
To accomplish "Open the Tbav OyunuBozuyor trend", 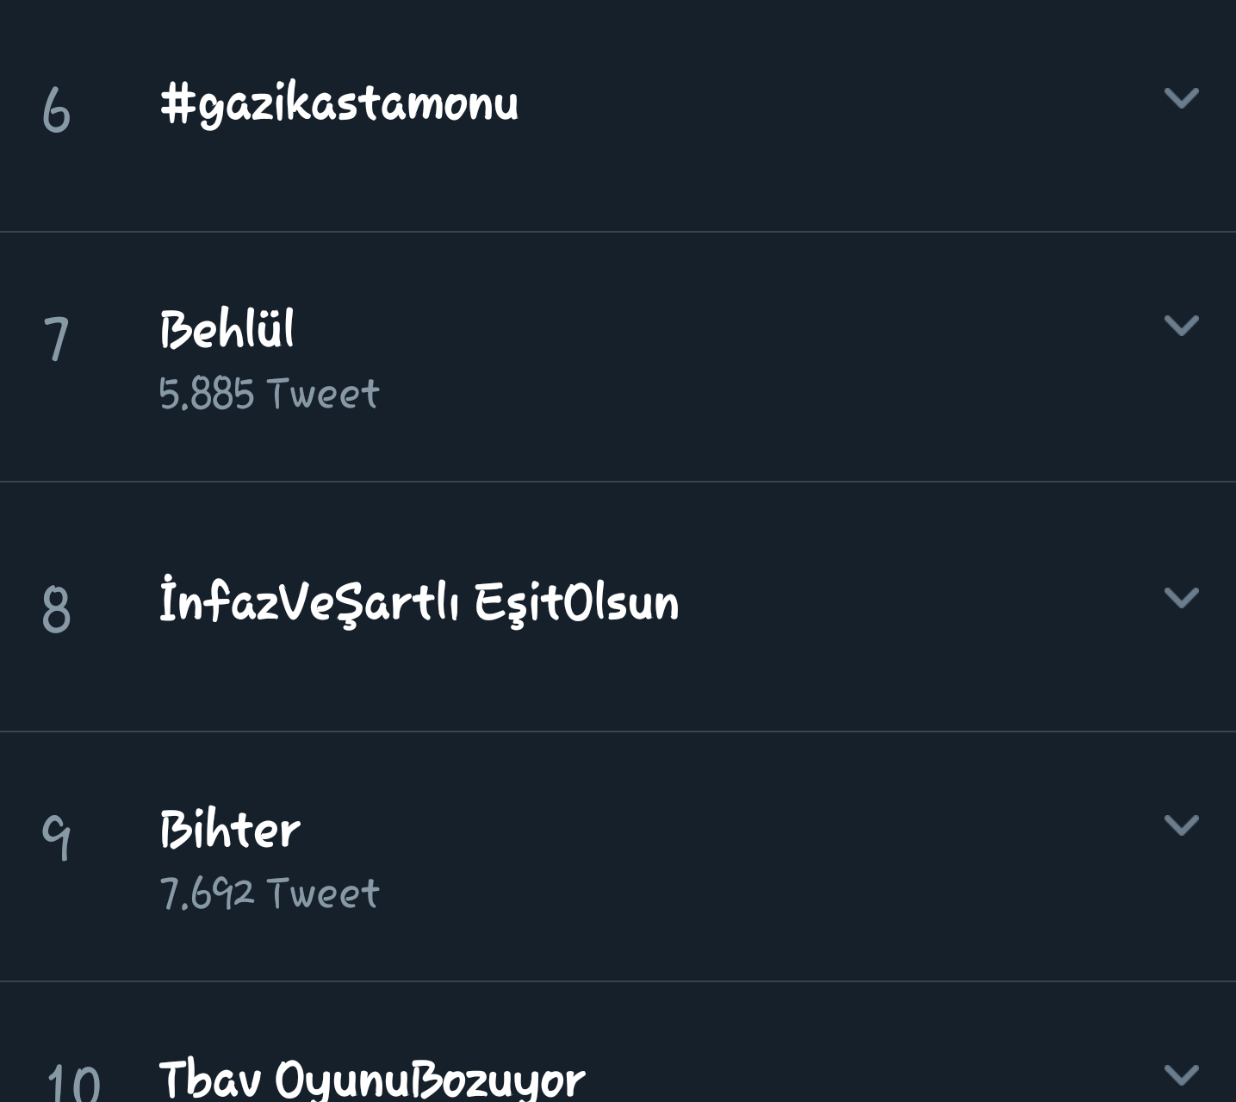I will coord(371,1077).
